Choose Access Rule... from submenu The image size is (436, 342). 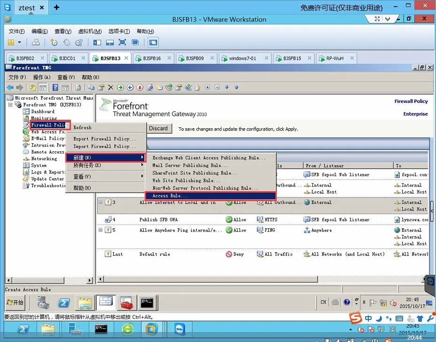[210, 196]
